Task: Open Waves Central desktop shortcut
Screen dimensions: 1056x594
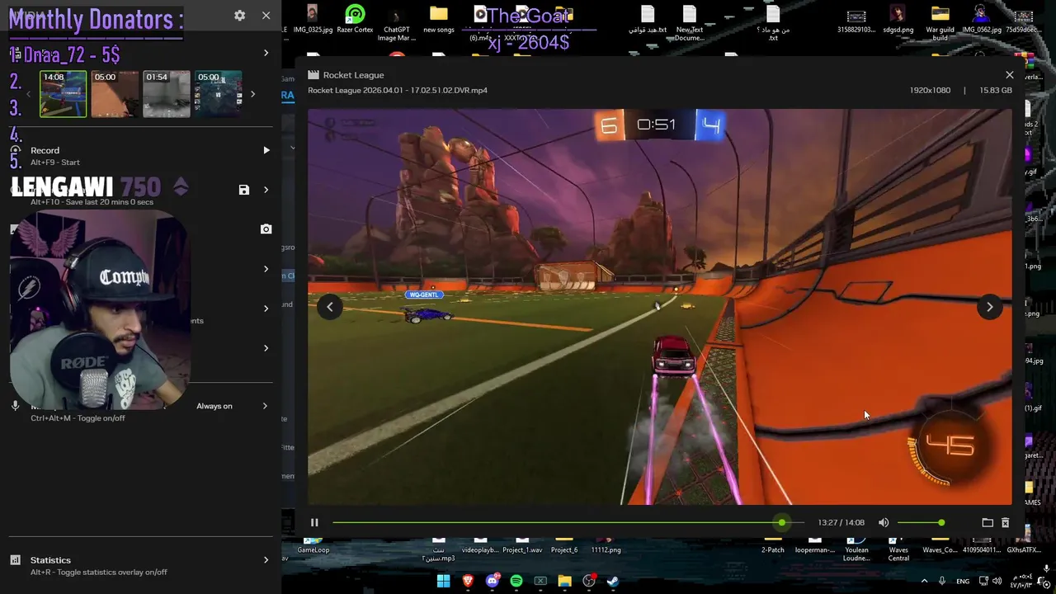Action: (898, 549)
